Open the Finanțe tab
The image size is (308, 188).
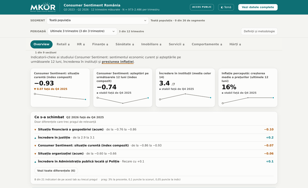(x=100, y=44)
